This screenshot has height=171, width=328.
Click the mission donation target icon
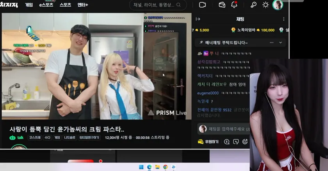pos(245,142)
